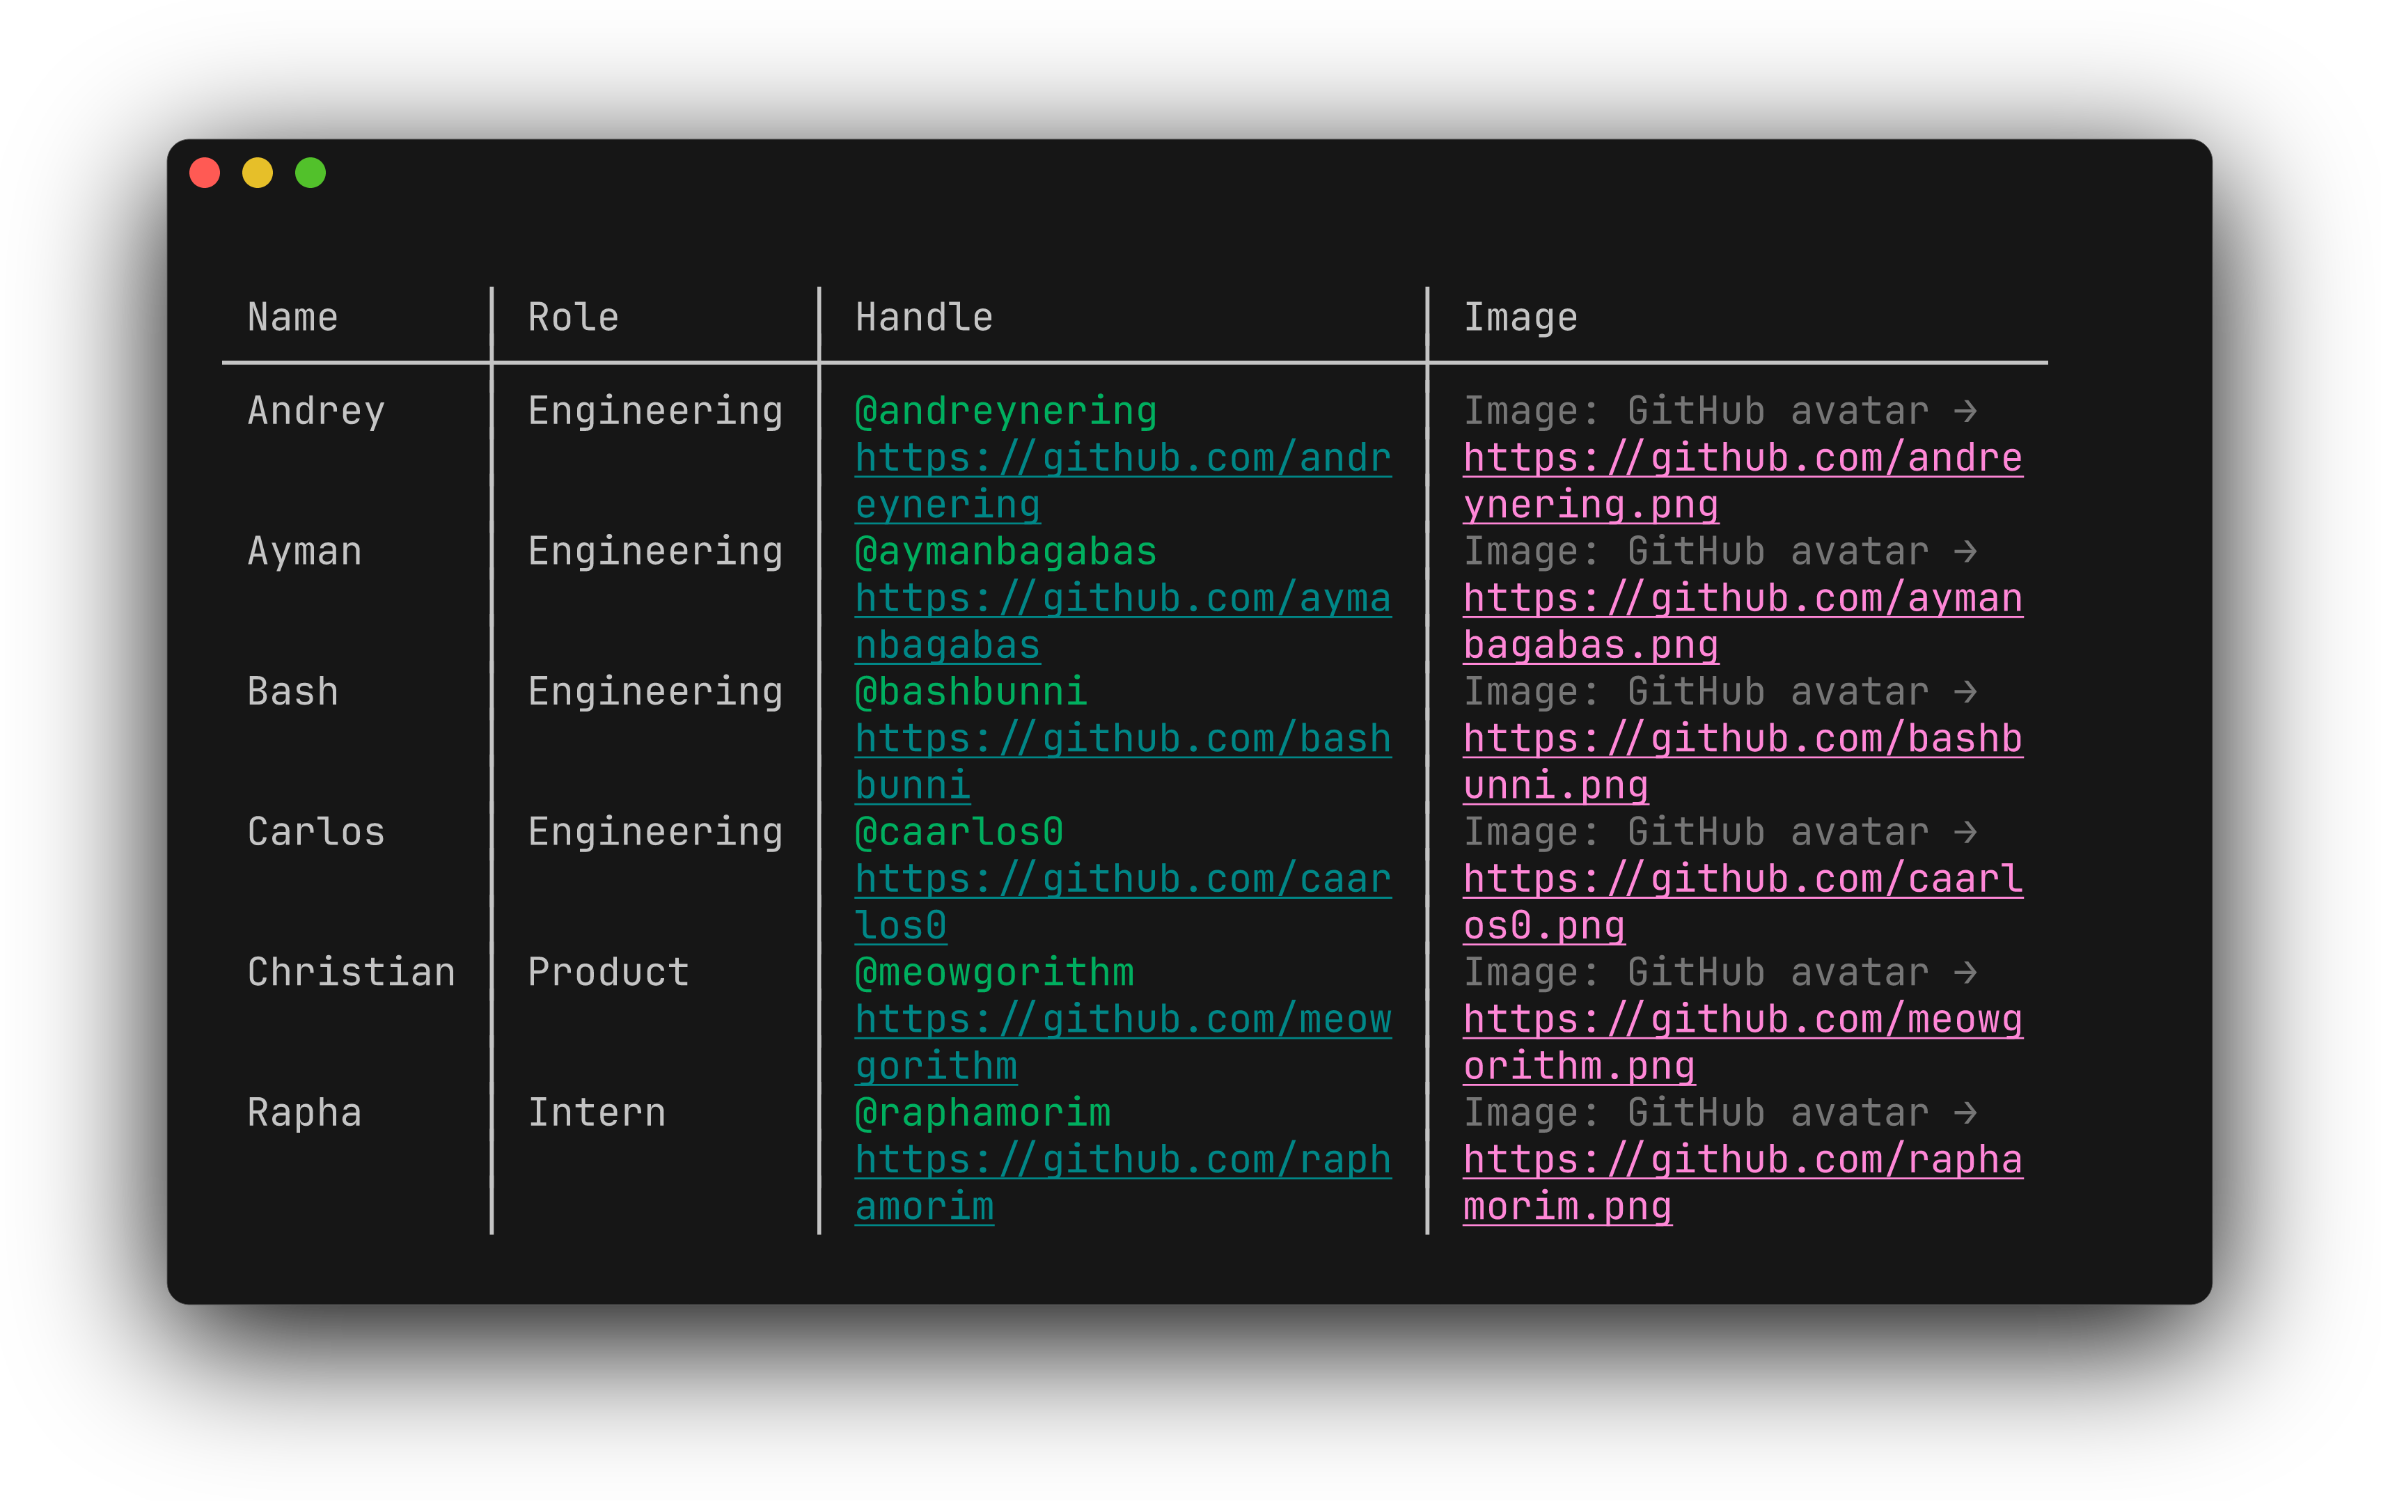The height and width of the screenshot is (1501, 2381).
Task: Click the Handle column header
Action: coord(924,317)
